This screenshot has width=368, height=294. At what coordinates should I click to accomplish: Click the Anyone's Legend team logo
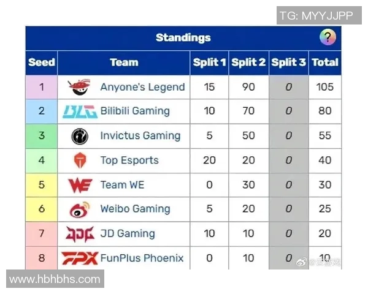(x=80, y=87)
